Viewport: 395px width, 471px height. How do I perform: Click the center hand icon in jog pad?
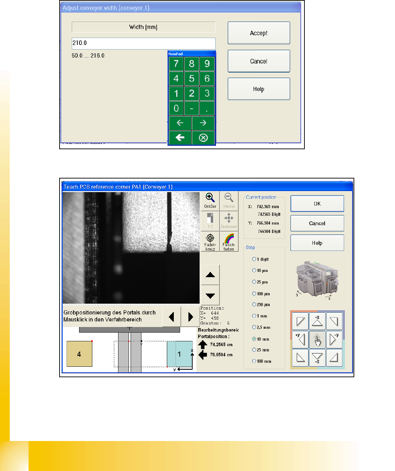[x=317, y=339]
